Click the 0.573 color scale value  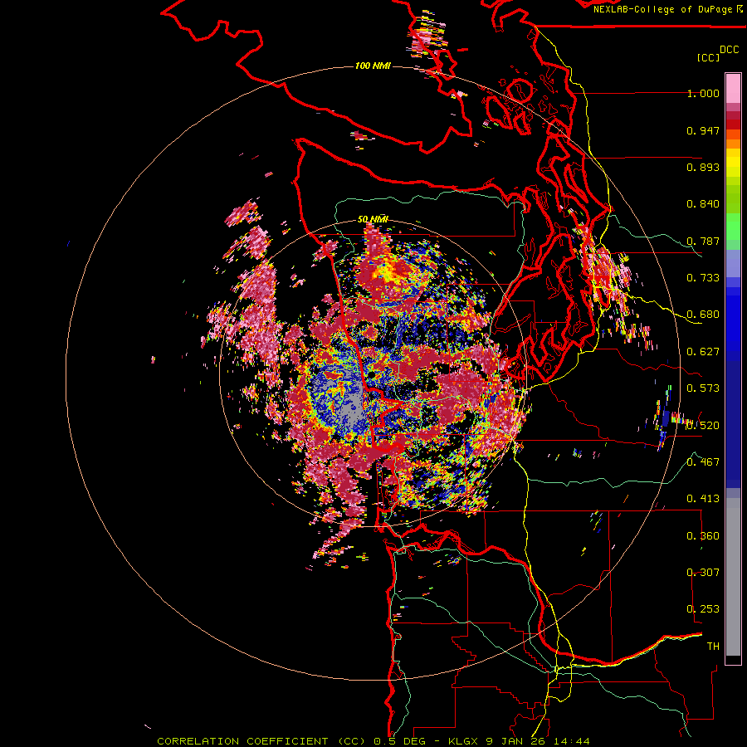pyautogui.click(x=703, y=388)
